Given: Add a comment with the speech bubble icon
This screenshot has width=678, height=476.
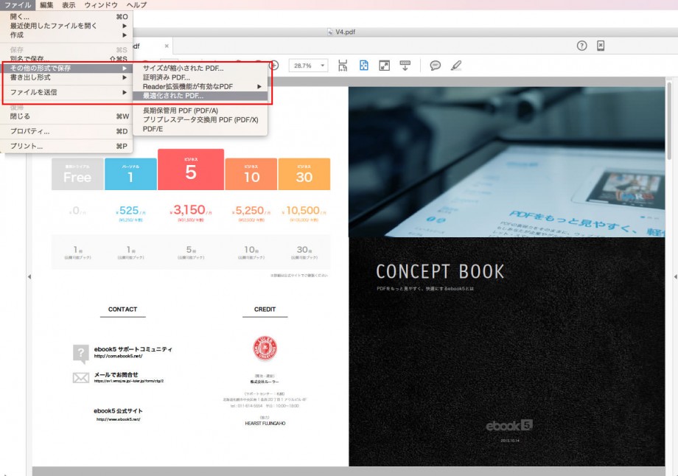Looking at the screenshot, I should (436, 66).
